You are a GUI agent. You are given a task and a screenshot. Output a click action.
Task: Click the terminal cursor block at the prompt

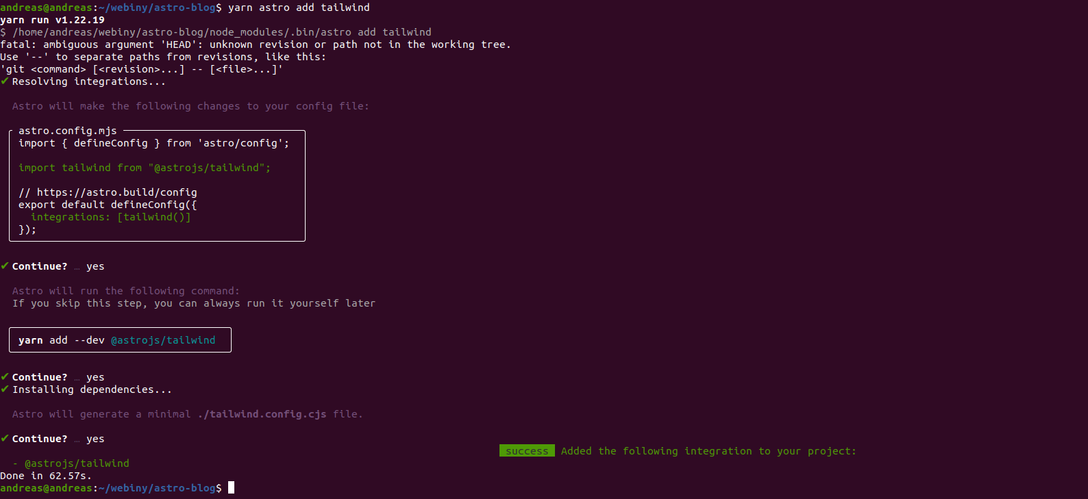tap(232, 488)
